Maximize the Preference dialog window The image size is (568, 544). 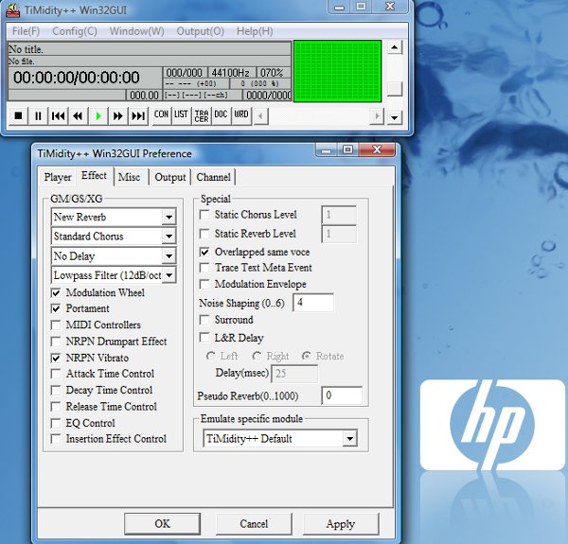pyautogui.click(x=347, y=149)
